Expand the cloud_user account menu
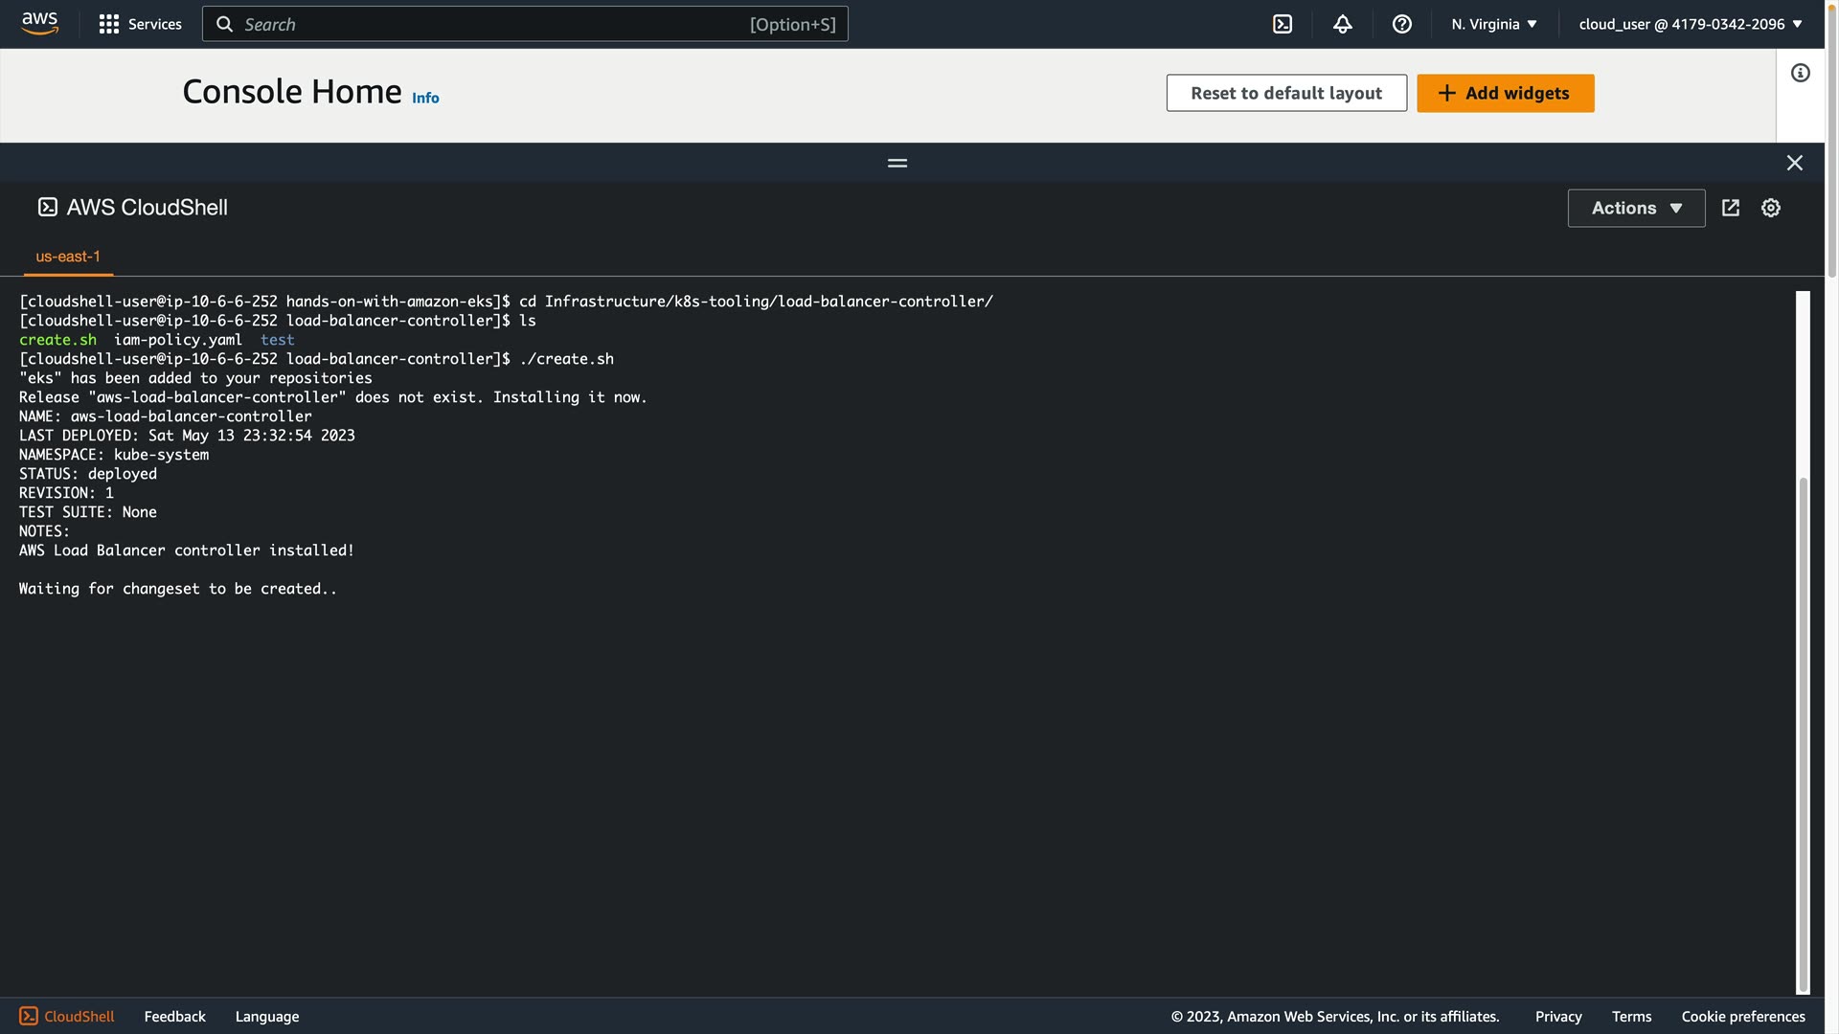 click(1690, 24)
